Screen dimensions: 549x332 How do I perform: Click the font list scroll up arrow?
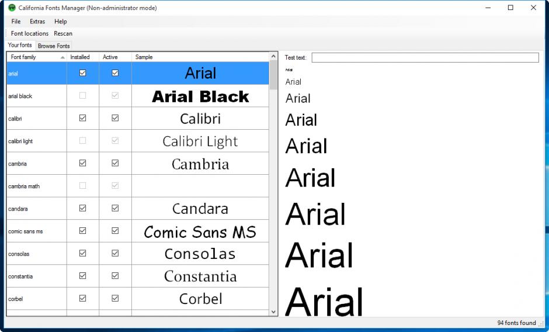point(273,57)
